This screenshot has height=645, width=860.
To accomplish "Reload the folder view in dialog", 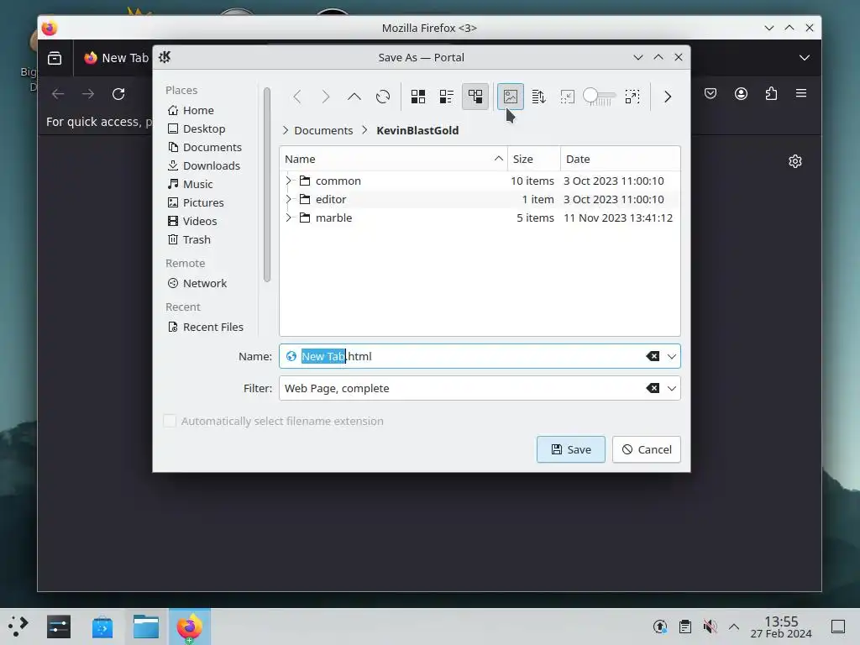I will (x=383, y=97).
